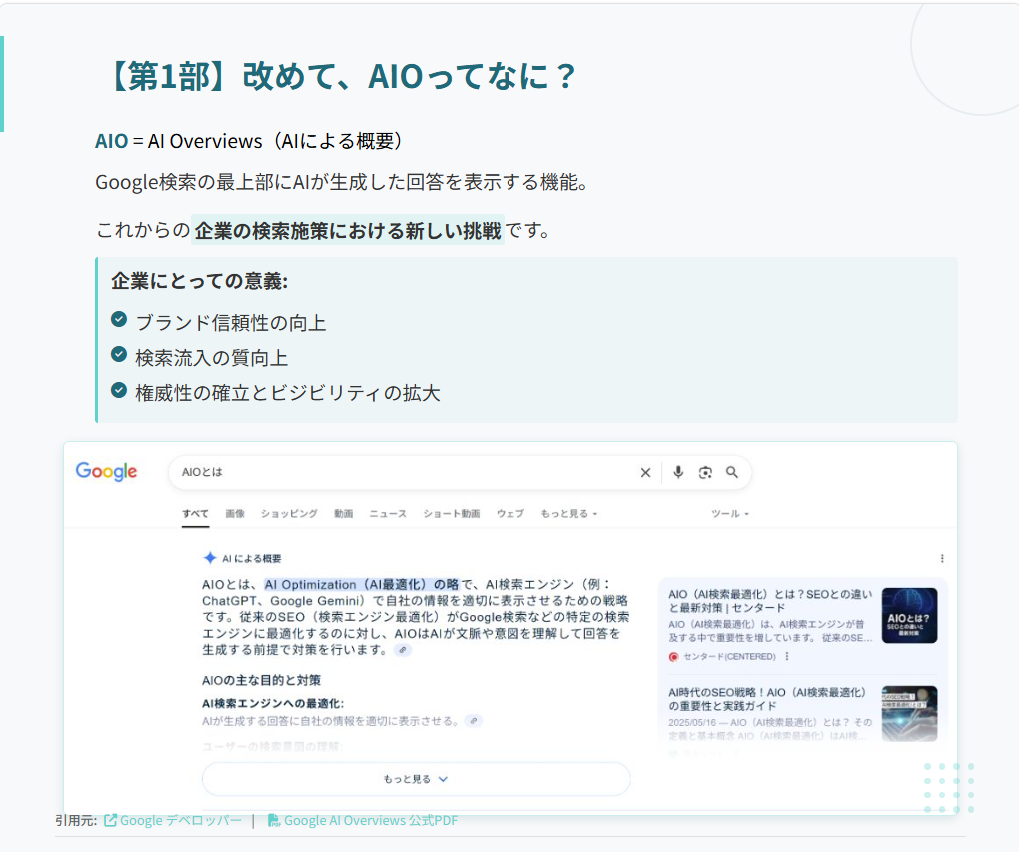1019x852 pixels.
Task: Click the highlighted phrase 企業の検索施策における新しい挑戦
Action: [x=348, y=230]
